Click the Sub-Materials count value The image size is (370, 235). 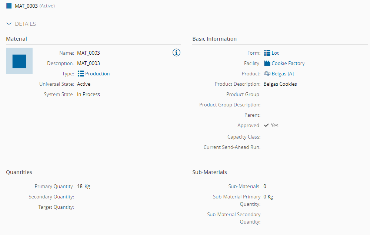point(265,186)
